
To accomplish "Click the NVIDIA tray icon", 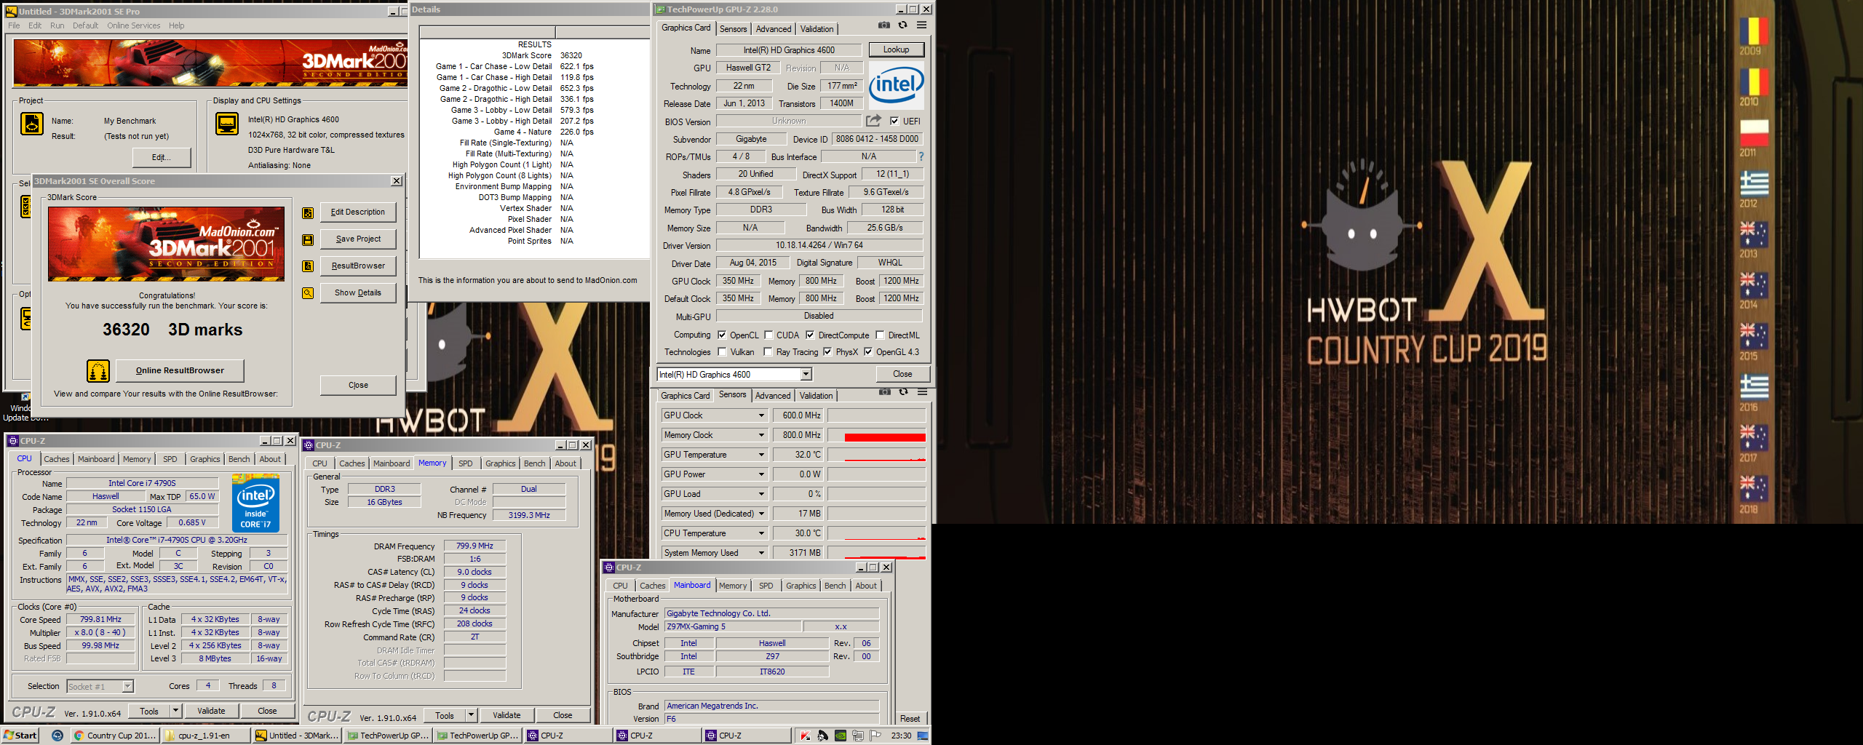I will click(841, 736).
